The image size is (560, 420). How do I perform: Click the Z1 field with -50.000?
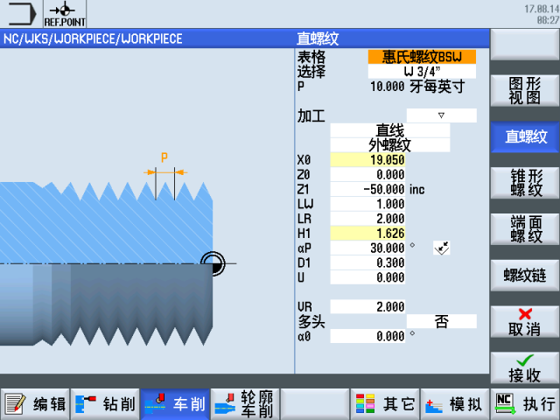tap(367, 189)
